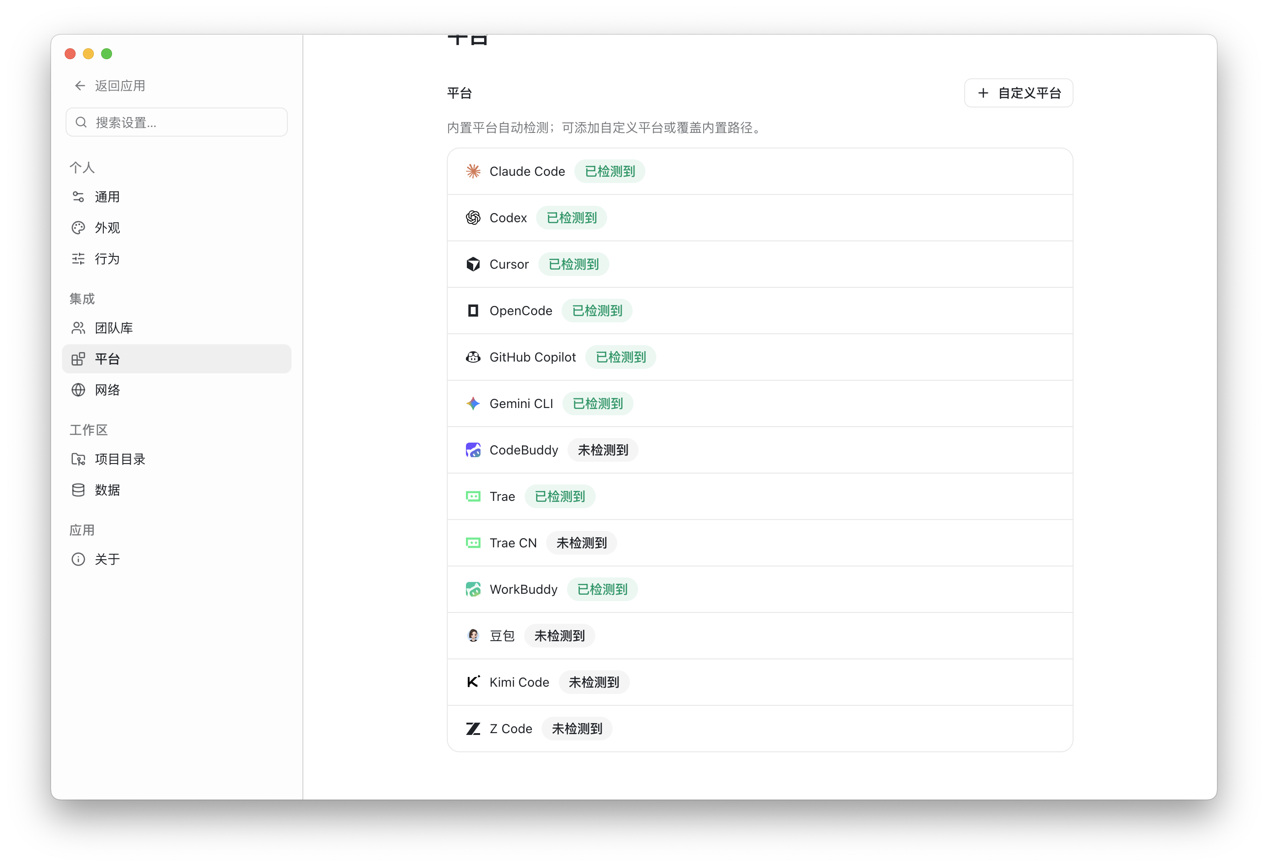Select the Claude Code row label

coord(527,171)
